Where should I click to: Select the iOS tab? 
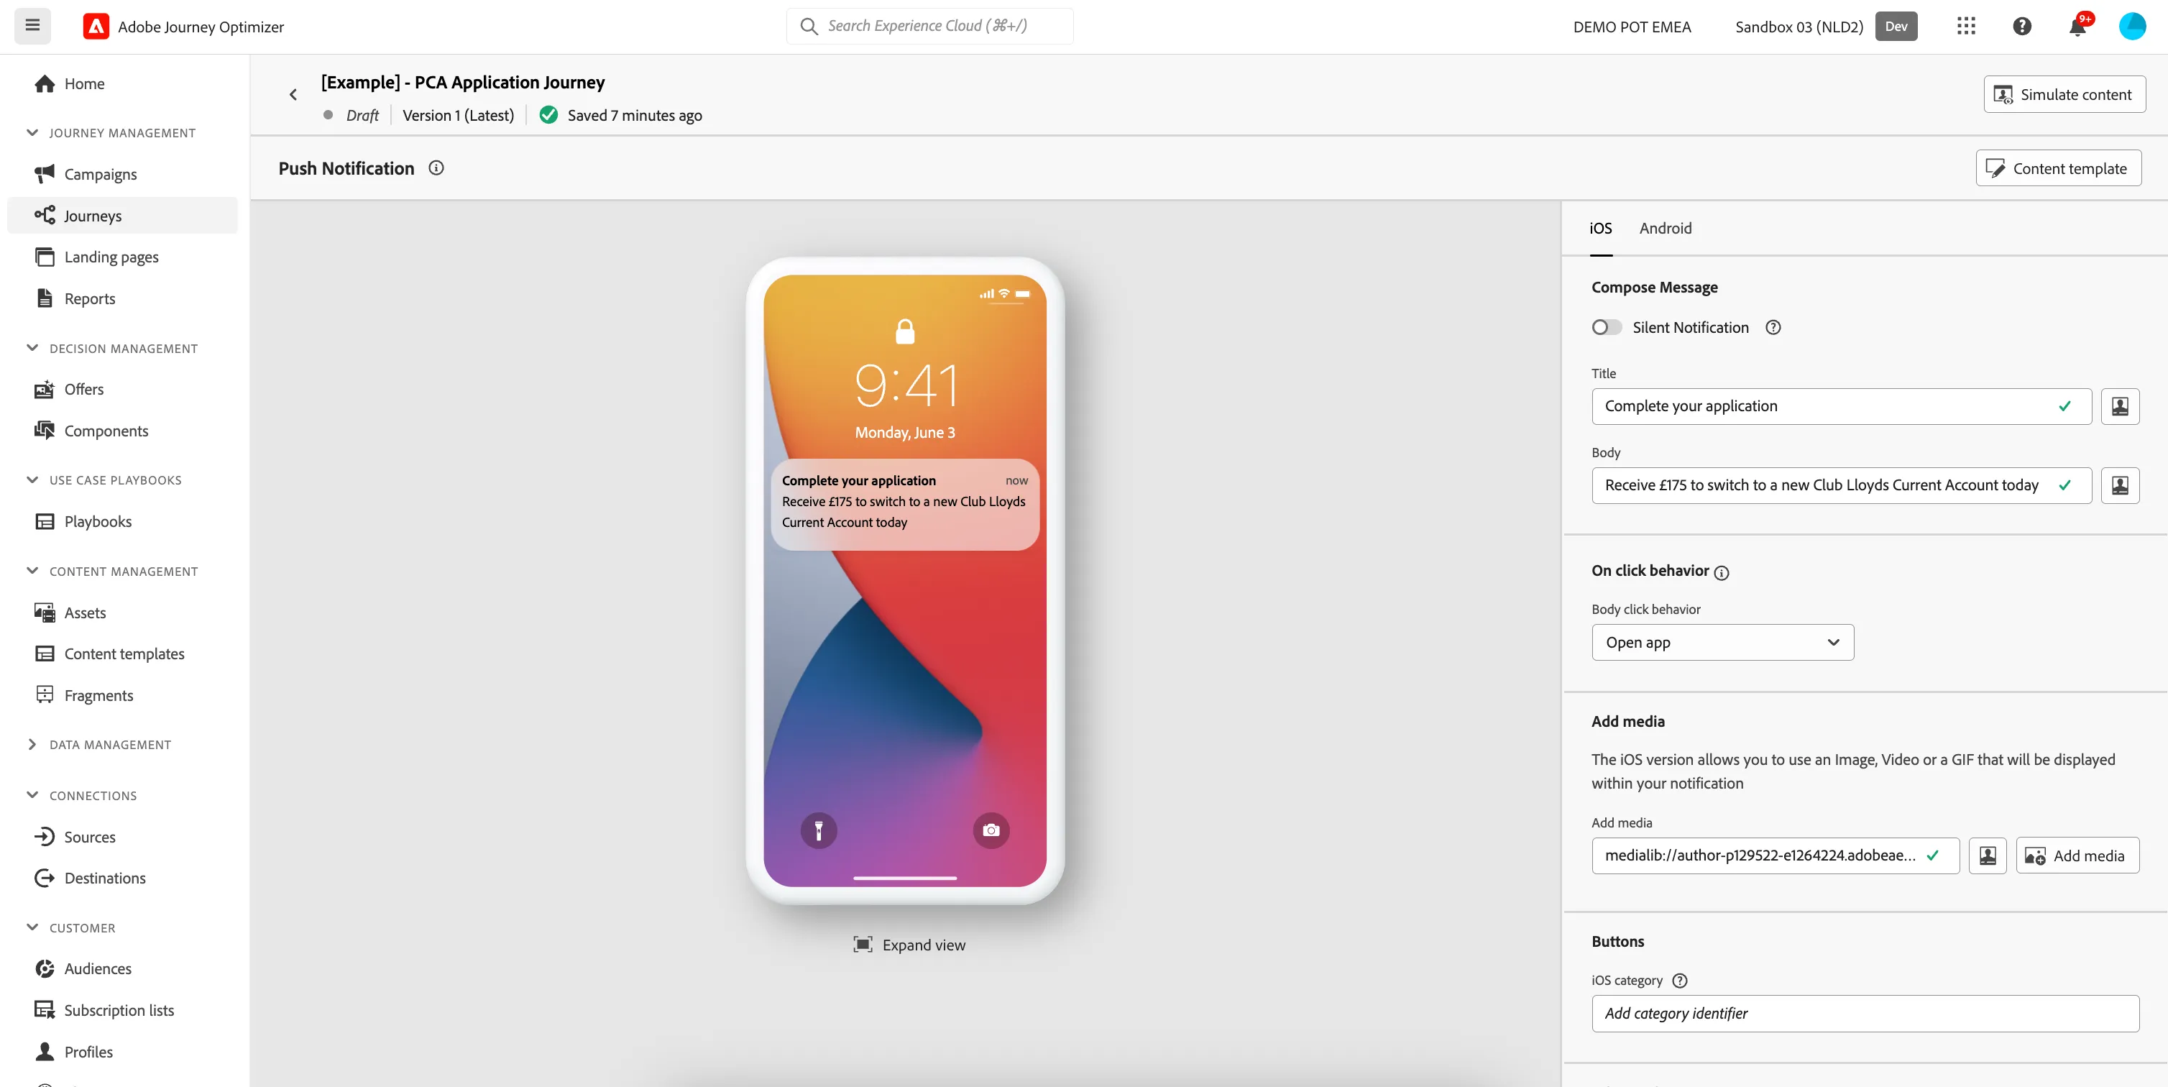(x=1600, y=228)
